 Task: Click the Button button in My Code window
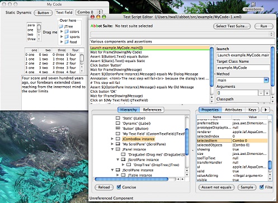click(x=43, y=13)
